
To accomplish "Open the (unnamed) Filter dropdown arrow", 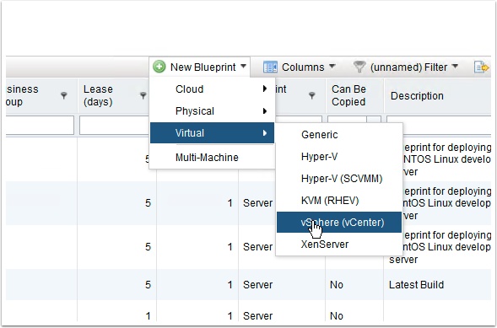I will click(455, 66).
